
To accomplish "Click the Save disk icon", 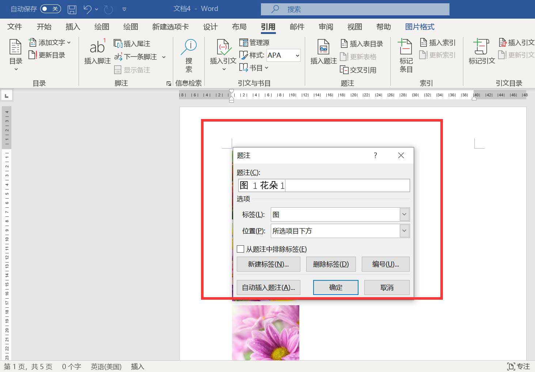I will pyautogui.click(x=72, y=9).
